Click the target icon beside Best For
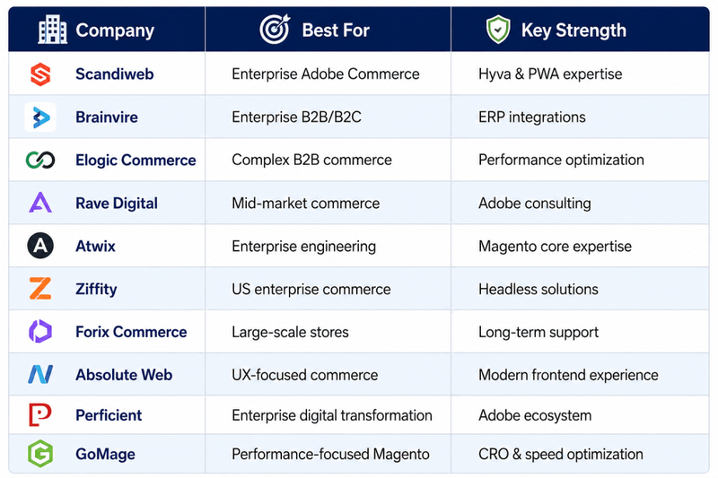The width and height of the screenshot is (718, 478). click(x=276, y=30)
